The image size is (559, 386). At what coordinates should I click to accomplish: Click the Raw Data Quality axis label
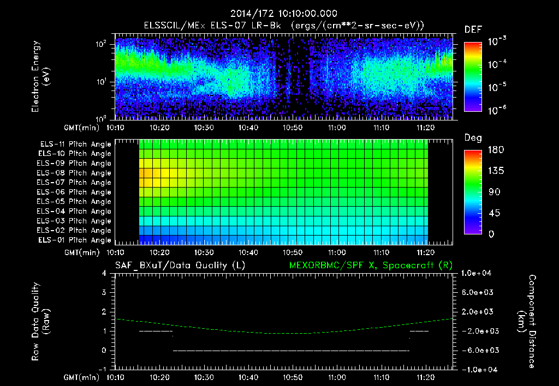click(x=40, y=322)
